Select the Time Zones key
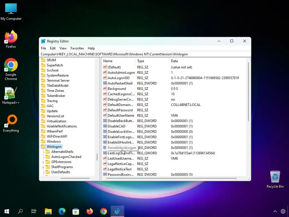Screen dimensions: 289x217 tap(56, 91)
